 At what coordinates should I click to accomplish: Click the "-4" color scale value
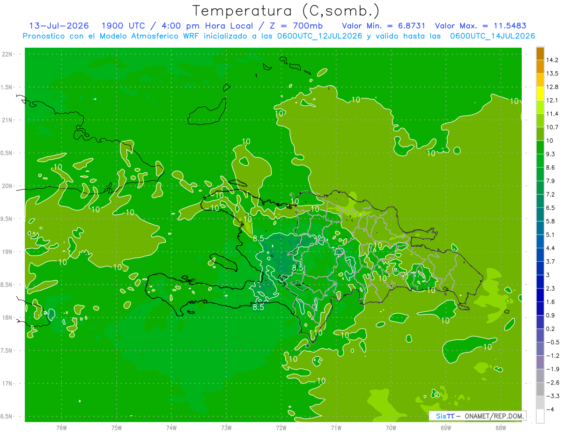[x=550, y=410]
